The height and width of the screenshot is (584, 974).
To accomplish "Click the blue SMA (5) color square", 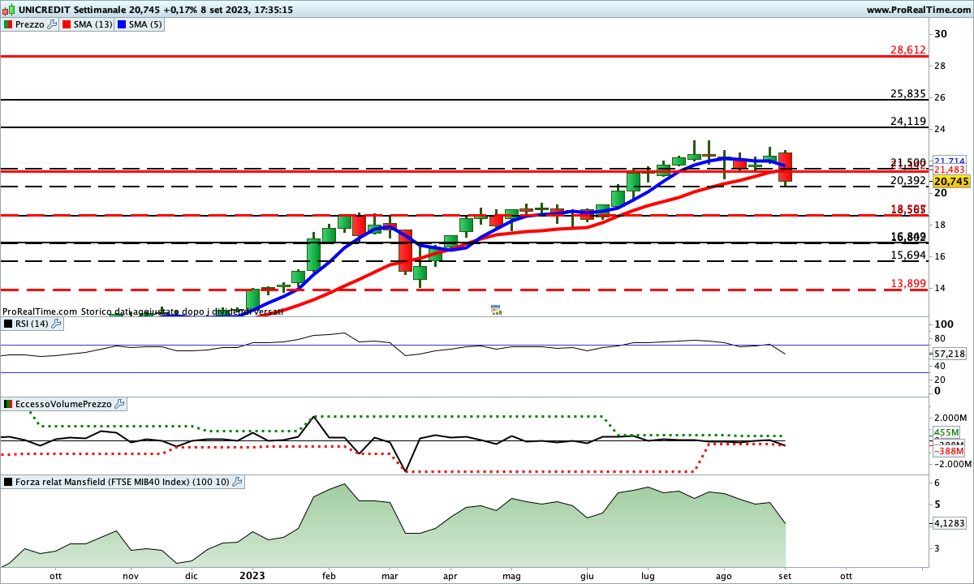I will (123, 24).
